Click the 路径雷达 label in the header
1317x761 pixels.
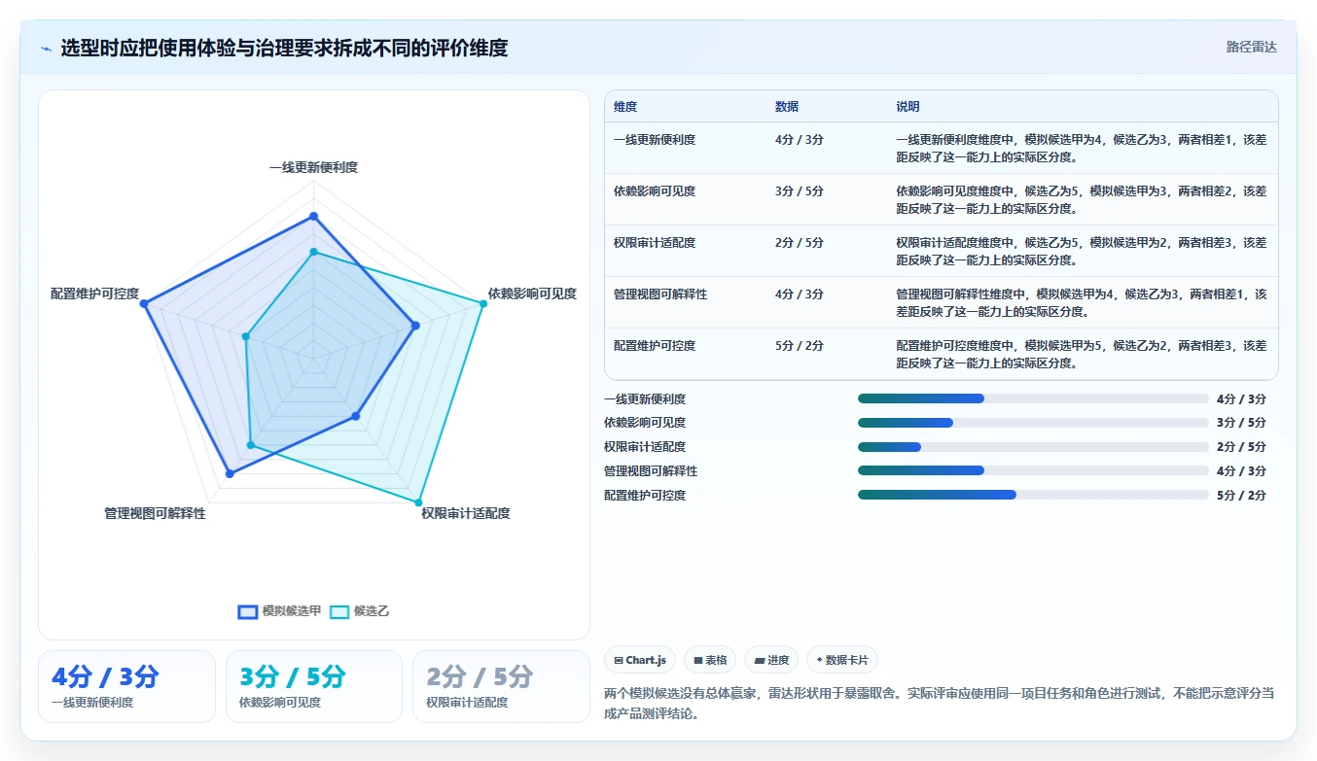[1251, 47]
